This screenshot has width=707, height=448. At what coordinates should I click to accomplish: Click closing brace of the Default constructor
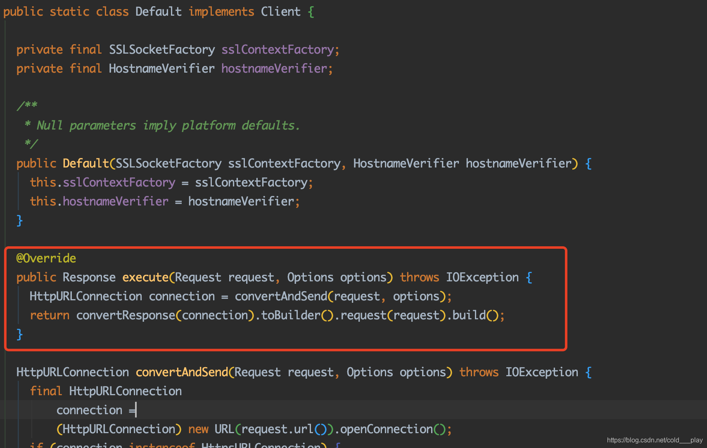19,220
